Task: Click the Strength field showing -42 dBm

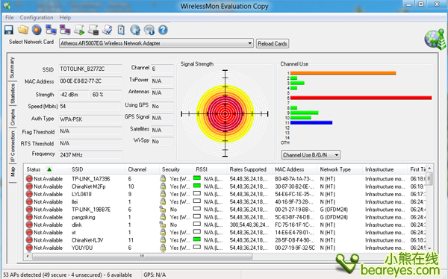Action: (x=74, y=95)
